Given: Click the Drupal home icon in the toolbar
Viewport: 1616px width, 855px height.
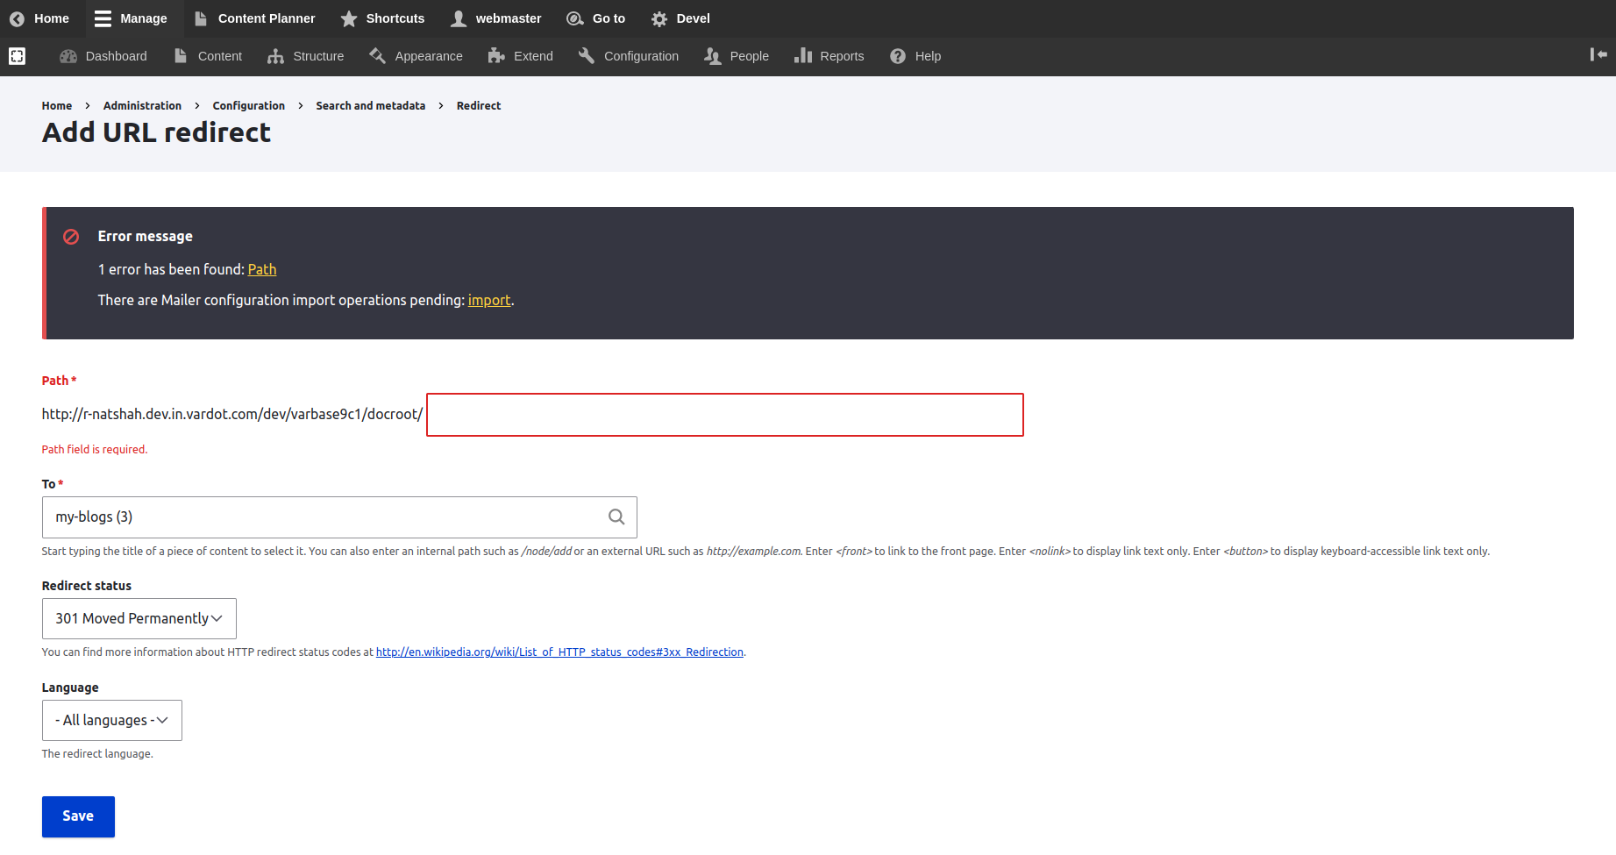Looking at the screenshot, I should pyautogui.click(x=16, y=18).
